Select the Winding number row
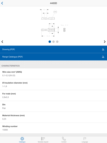The width and height of the screenshot is (107, 143). tap(53, 128)
